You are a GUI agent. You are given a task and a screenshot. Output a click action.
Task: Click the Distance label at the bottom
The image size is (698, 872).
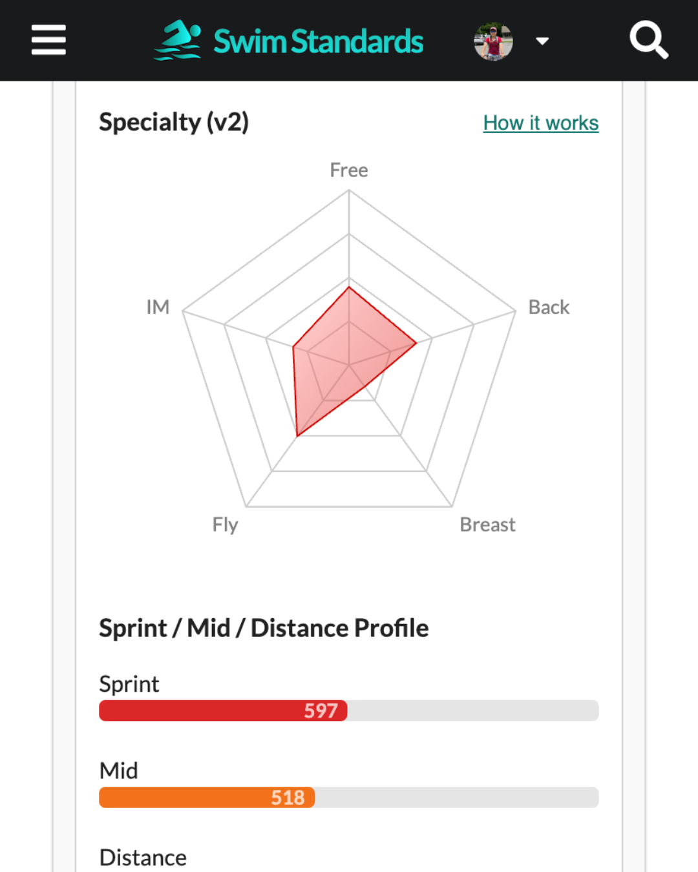pyautogui.click(x=143, y=858)
